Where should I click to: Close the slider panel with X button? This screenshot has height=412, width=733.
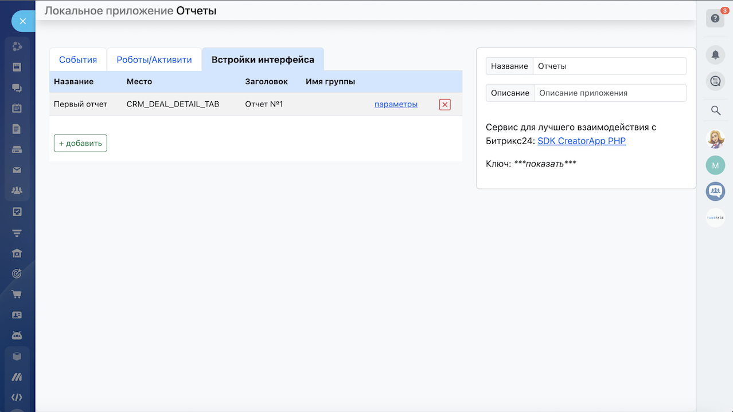click(x=23, y=22)
